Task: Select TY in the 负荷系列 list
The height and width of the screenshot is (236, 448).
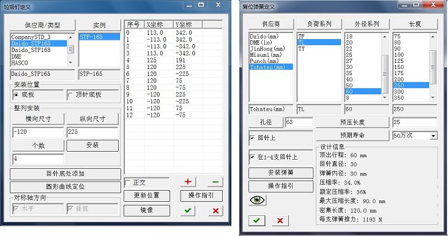Action: coord(319,49)
